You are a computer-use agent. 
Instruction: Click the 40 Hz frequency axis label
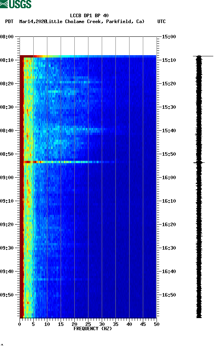click(x=129, y=324)
